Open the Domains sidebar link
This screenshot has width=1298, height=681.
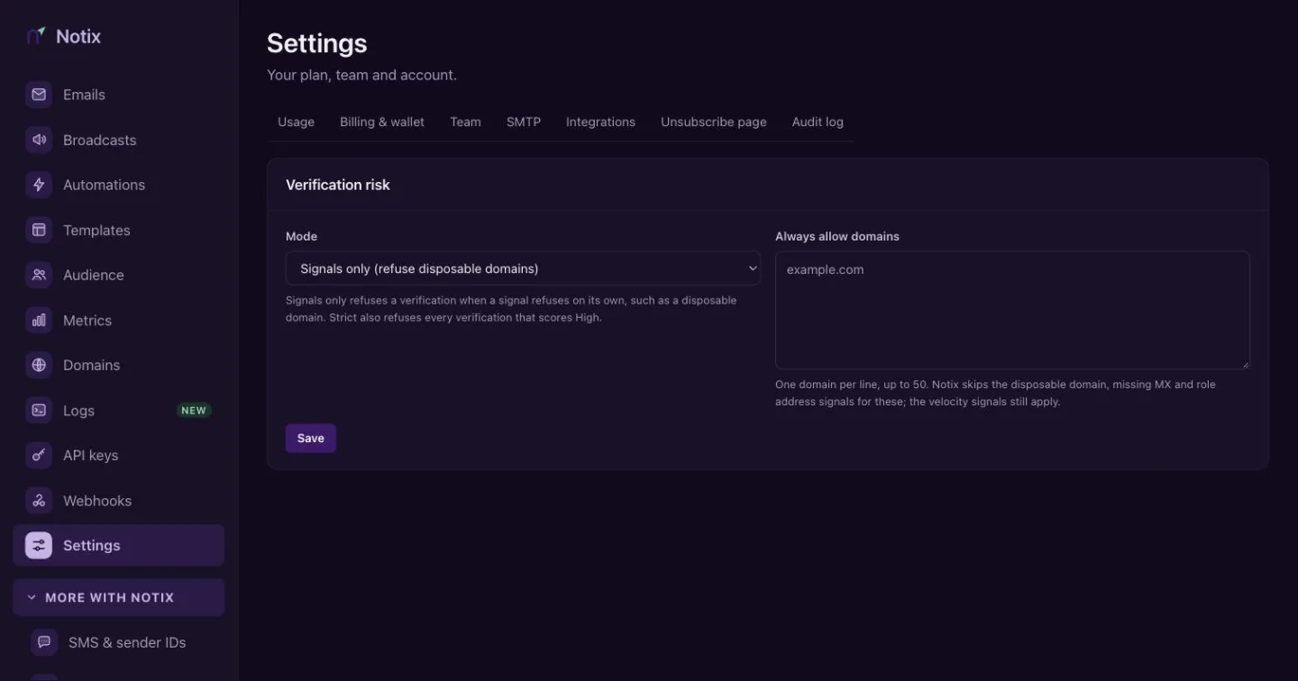tap(118, 365)
